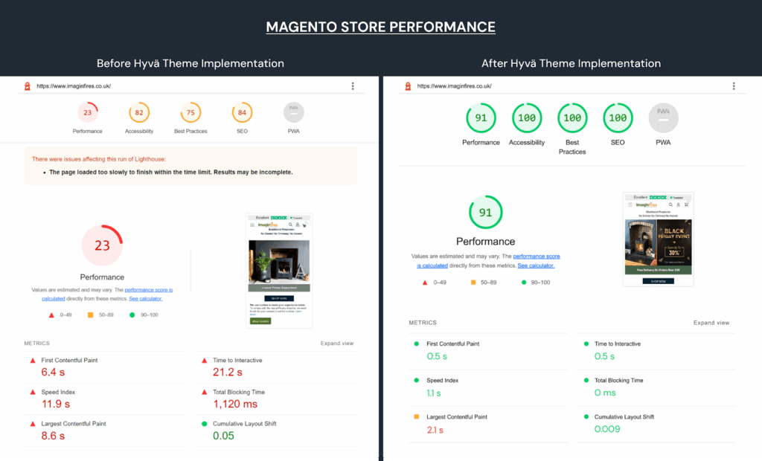This screenshot has height=461, width=762.
Task: Click the gray PWA badge in the before report
Action: [294, 113]
